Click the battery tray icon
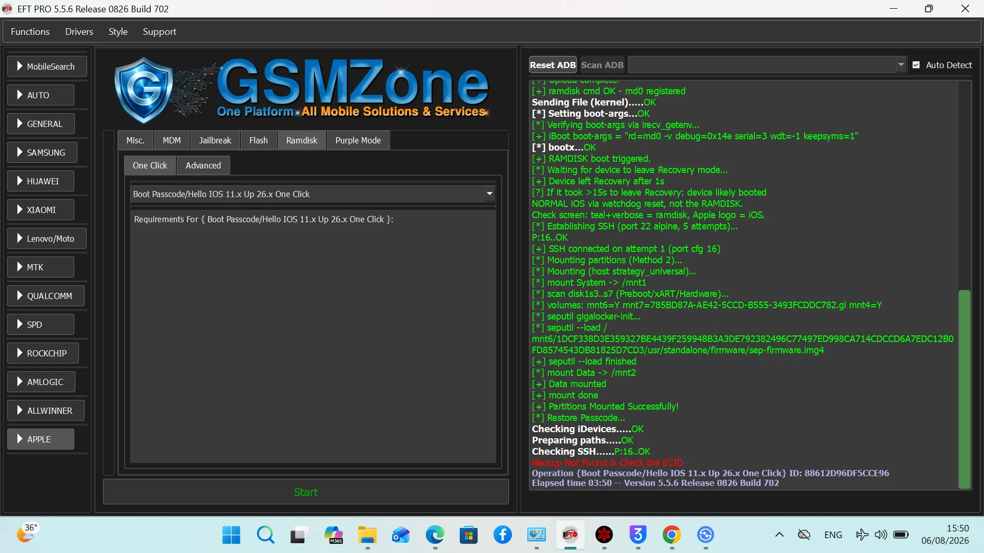Viewport: 984px width, 553px height. tap(900, 535)
